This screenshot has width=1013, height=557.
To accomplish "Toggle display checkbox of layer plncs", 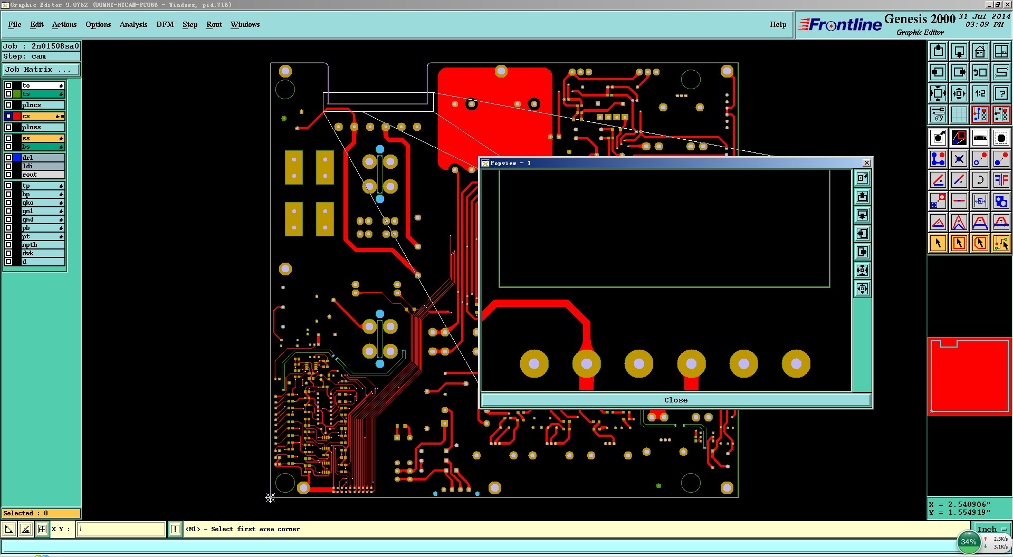I will (x=8, y=105).
